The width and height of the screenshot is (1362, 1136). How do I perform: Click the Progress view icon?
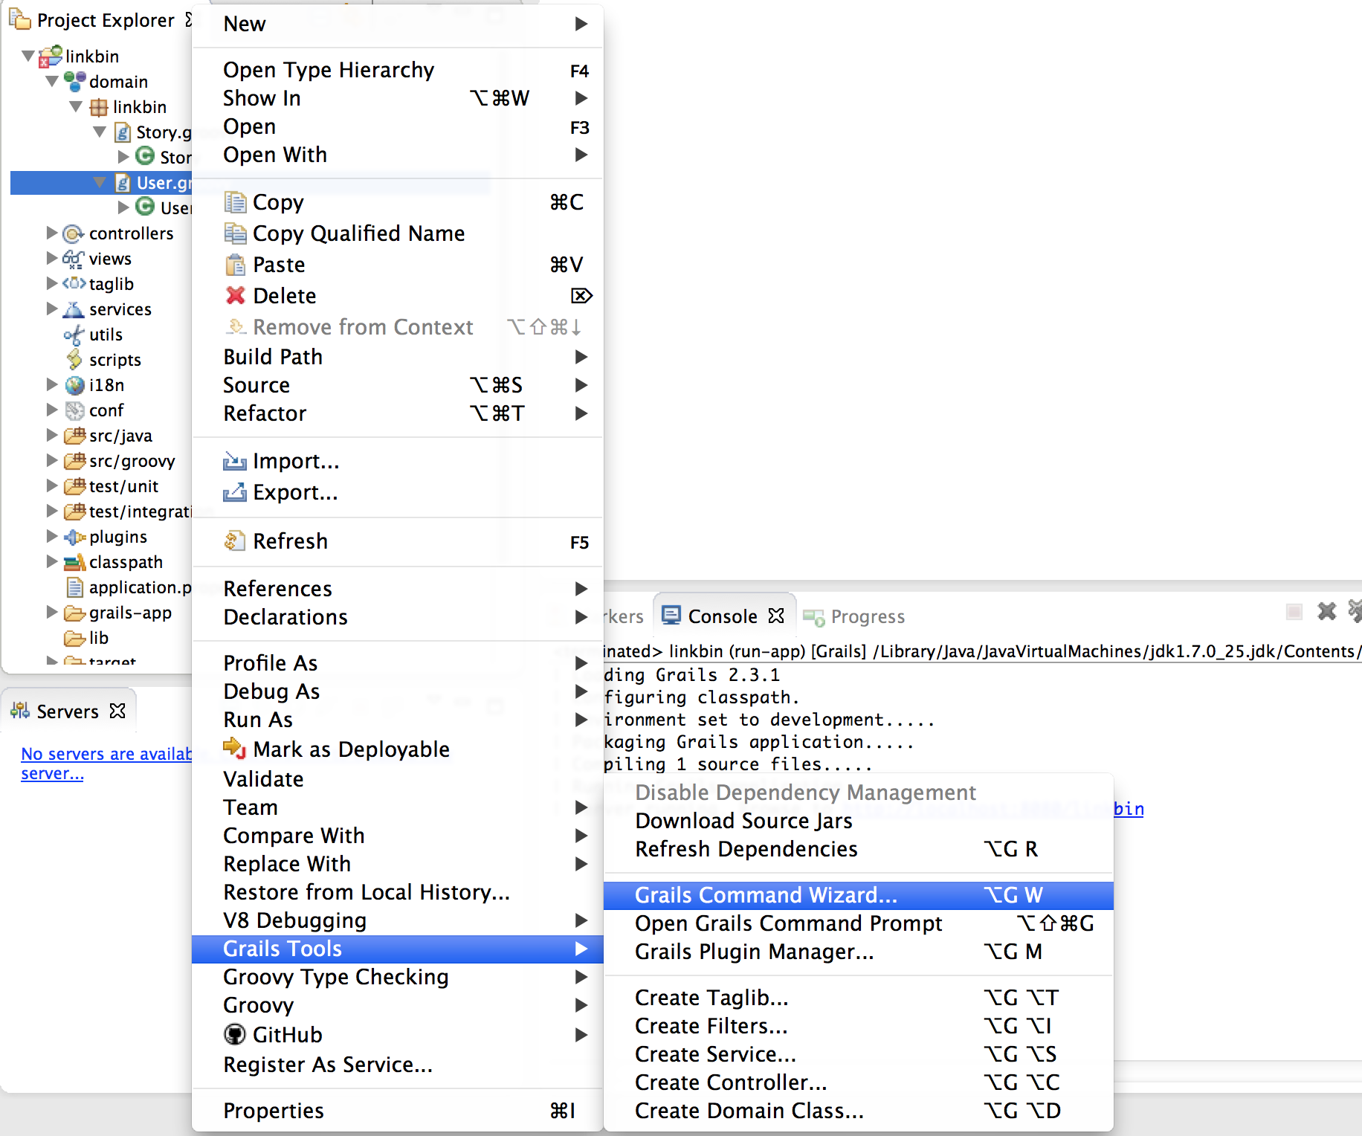coord(815,616)
